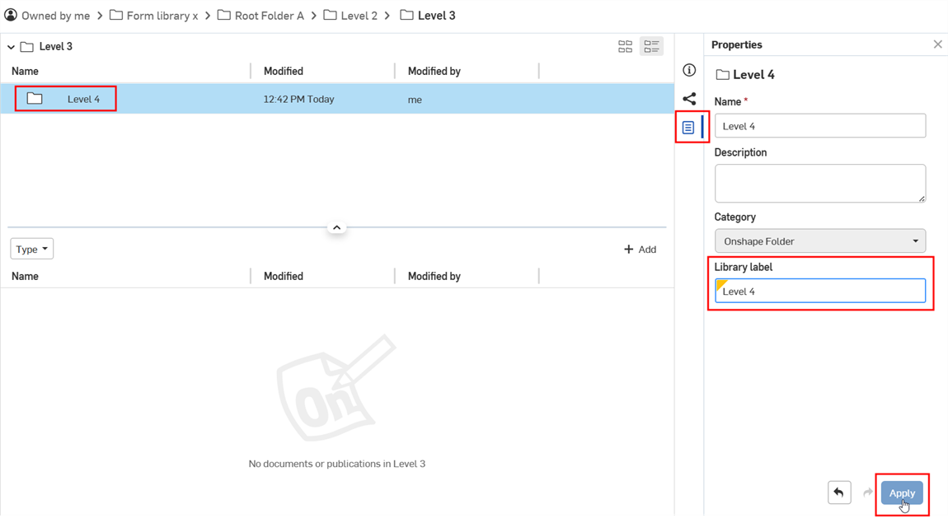This screenshot has width=948, height=523.
Task: Open the properties panel icon
Action: (688, 128)
